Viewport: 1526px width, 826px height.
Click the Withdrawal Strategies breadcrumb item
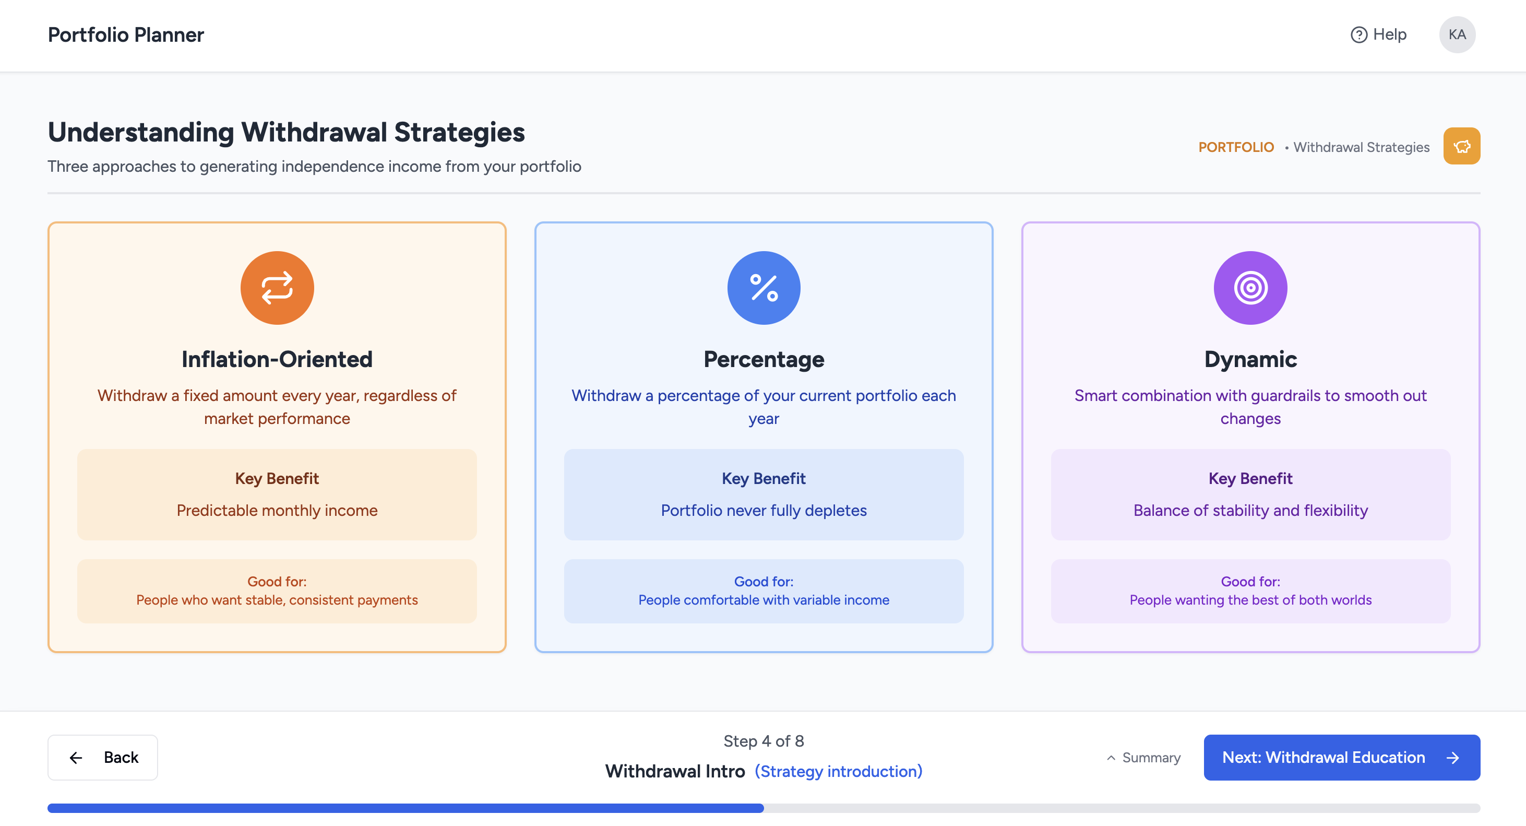[x=1361, y=147]
